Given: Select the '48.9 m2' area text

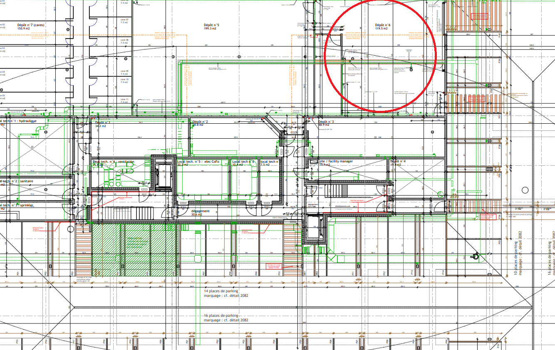Looking at the screenshot, I should [324, 125].
